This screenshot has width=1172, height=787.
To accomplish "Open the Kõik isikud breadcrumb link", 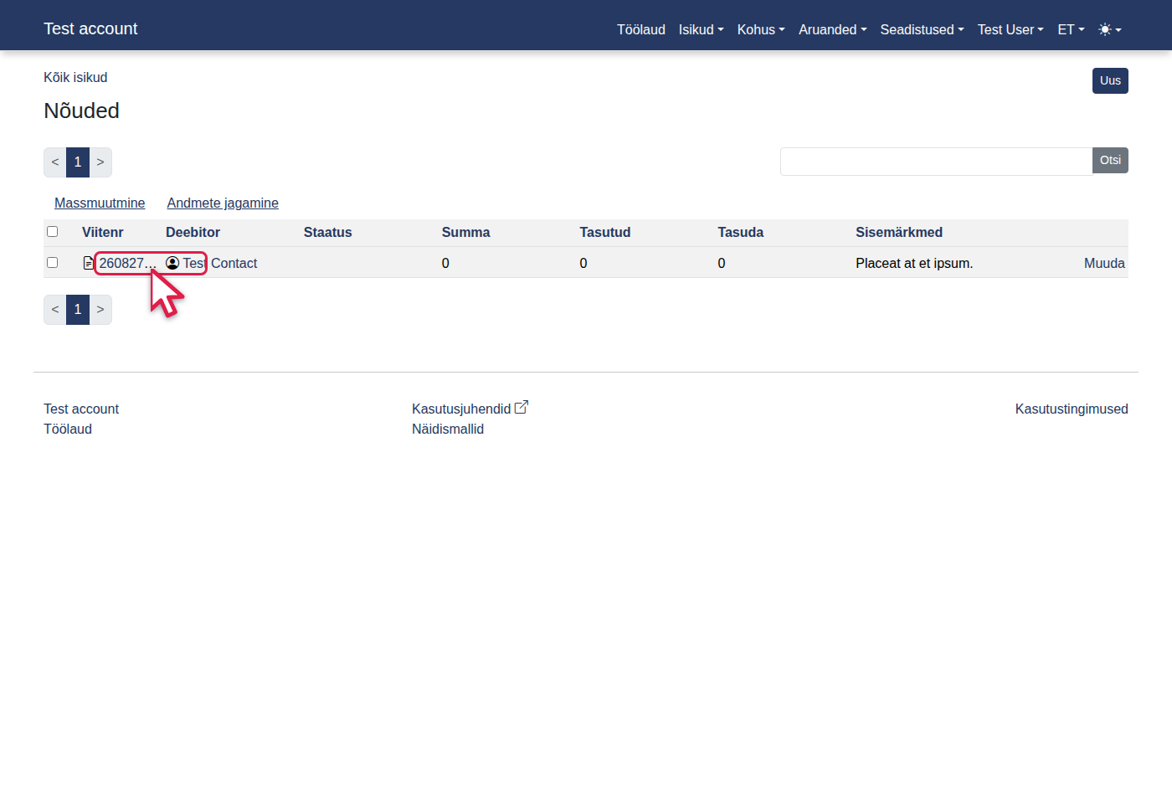I will [x=75, y=77].
